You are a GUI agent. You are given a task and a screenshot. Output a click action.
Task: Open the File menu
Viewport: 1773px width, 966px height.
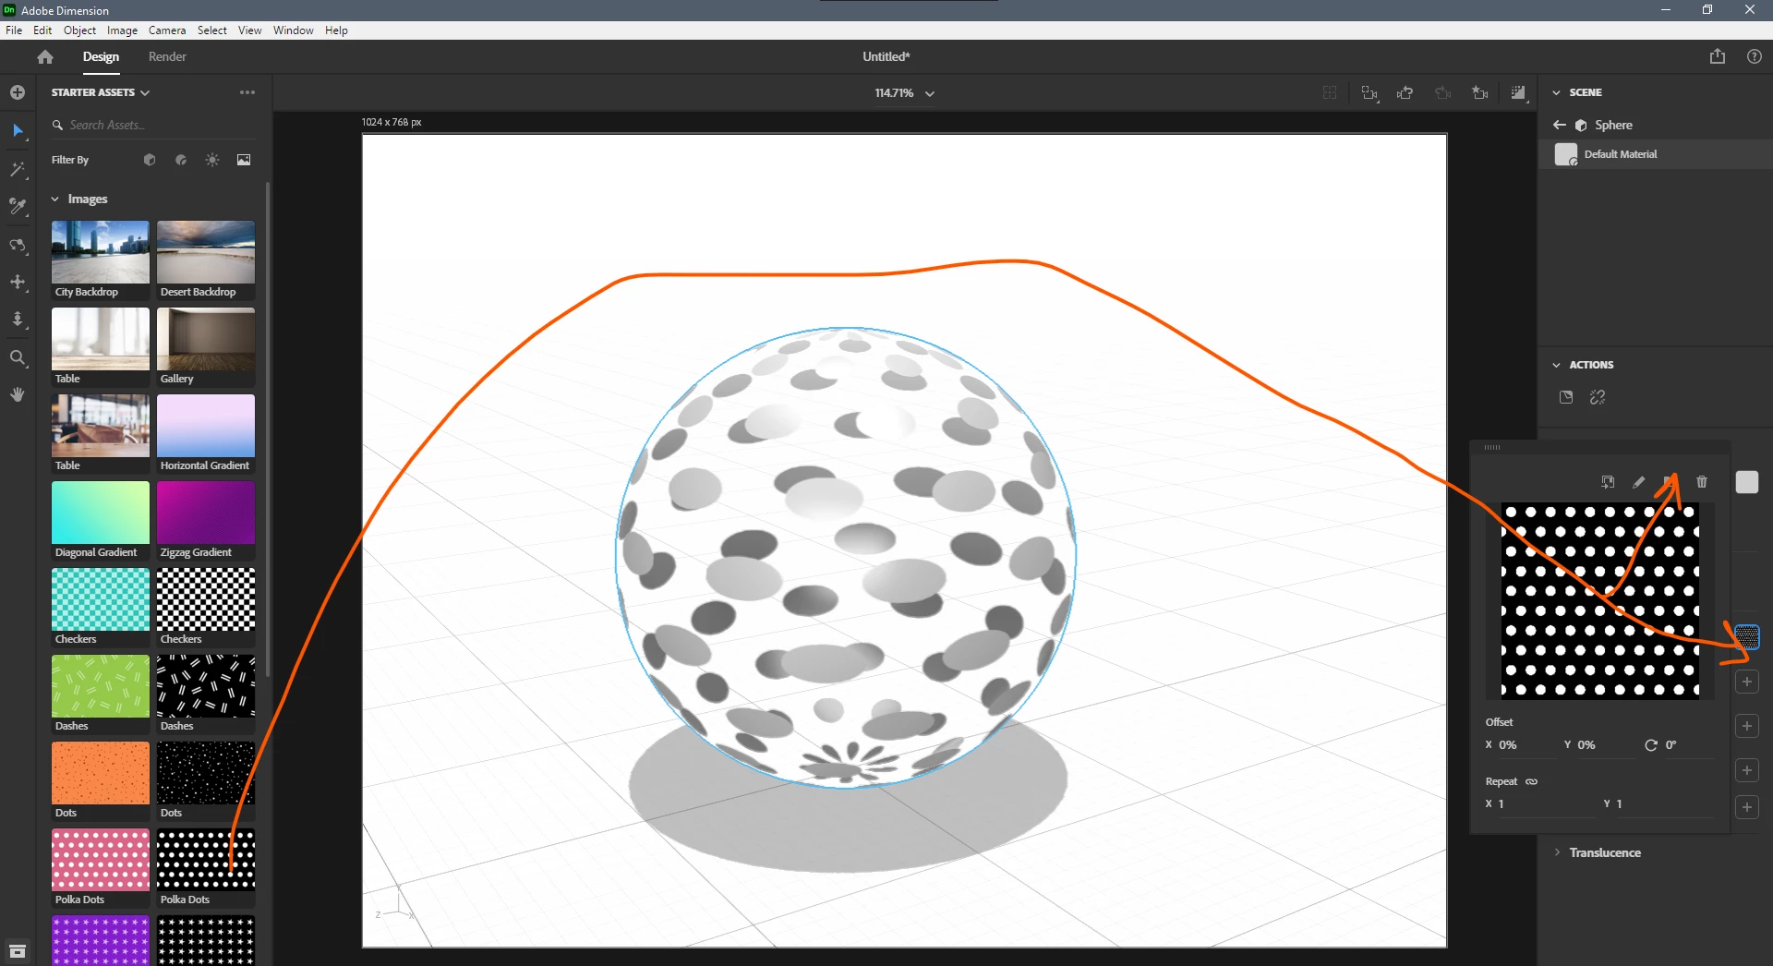14,30
